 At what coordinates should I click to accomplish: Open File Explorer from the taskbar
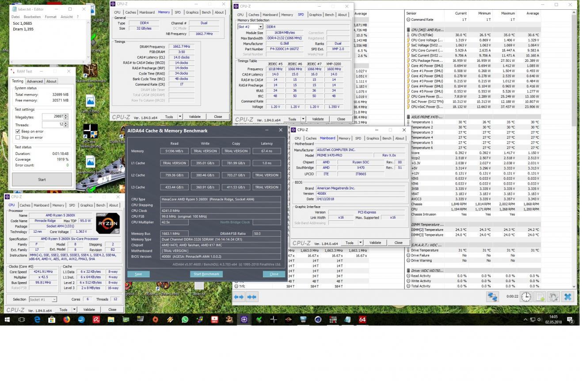[111, 319]
